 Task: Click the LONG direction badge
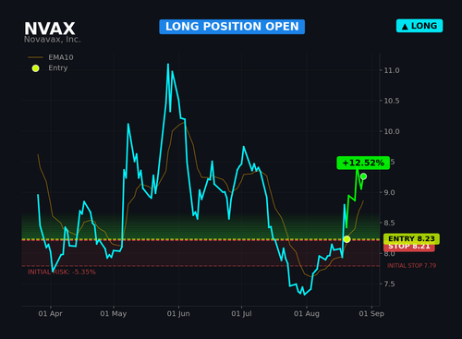pyautogui.click(x=419, y=26)
